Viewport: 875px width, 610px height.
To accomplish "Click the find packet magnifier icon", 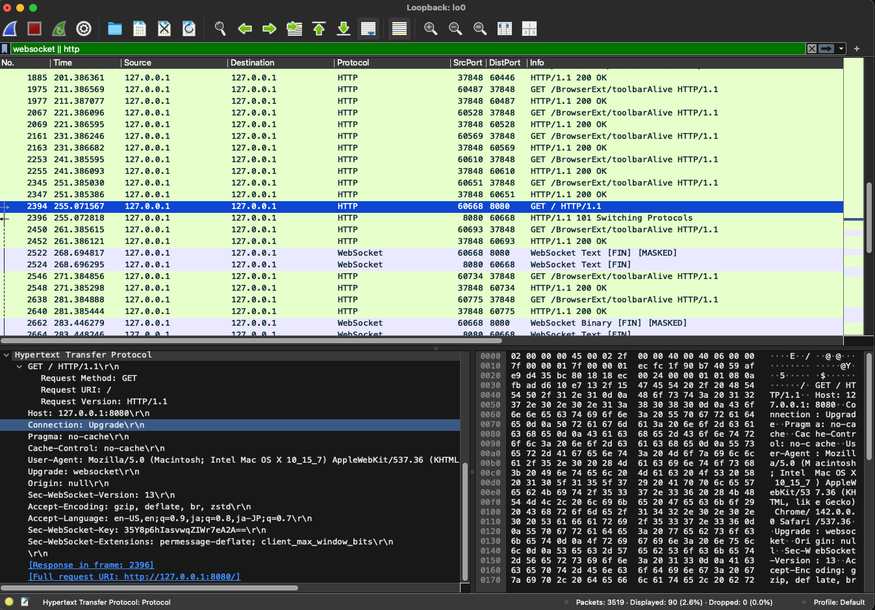I will coord(220,29).
